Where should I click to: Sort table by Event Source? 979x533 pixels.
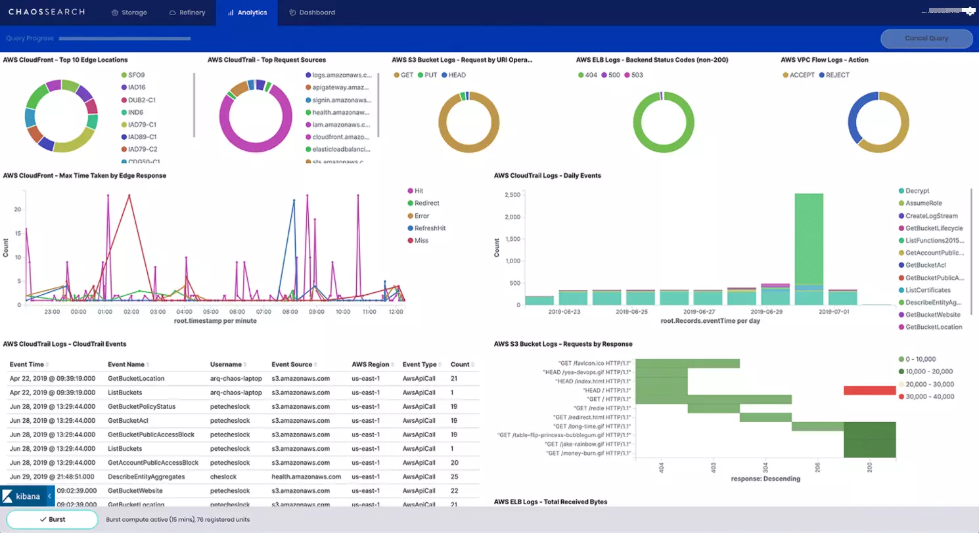294,364
